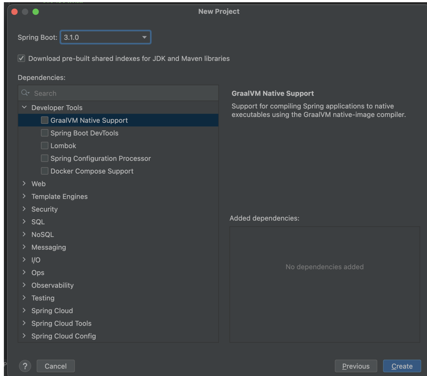Viewport: 427px width, 376px height.
Task: Go back with the Previous button
Action: coord(356,366)
